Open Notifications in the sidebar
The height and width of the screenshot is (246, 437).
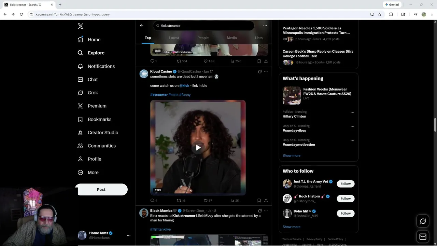point(96,66)
